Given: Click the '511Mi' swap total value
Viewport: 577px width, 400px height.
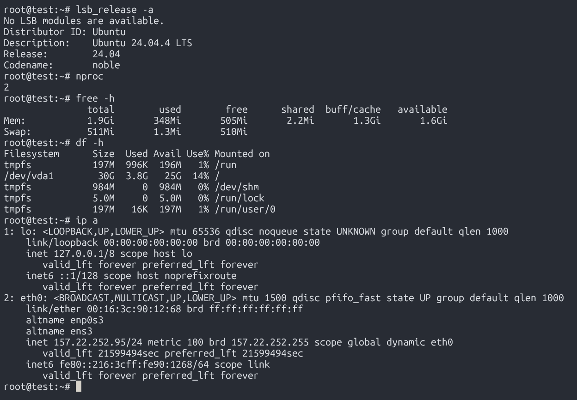Looking at the screenshot, I should pyautogui.click(x=101, y=132).
